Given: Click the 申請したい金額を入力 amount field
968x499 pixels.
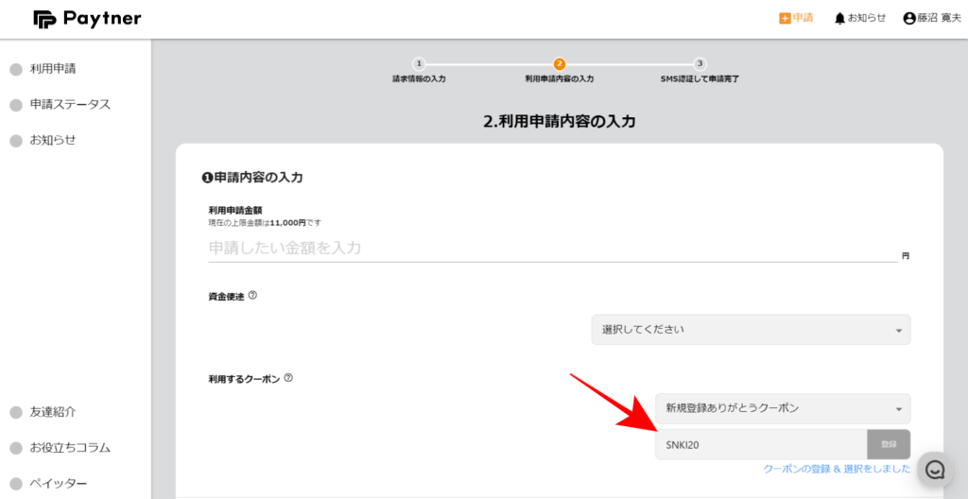Looking at the screenshot, I should point(552,249).
